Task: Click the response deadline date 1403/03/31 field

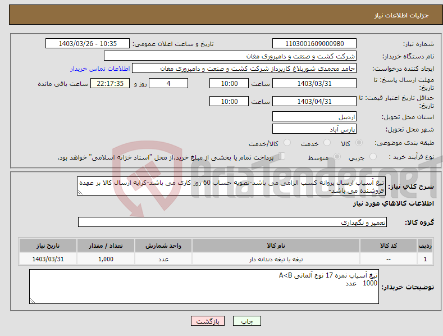Action: pyautogui.click(x=314, y=83)
